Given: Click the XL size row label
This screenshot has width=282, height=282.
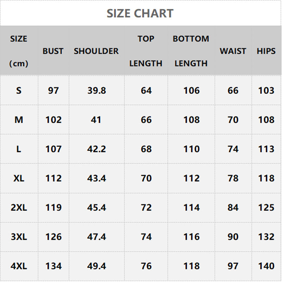Looking at the screenshot, I should pos(19,178).
